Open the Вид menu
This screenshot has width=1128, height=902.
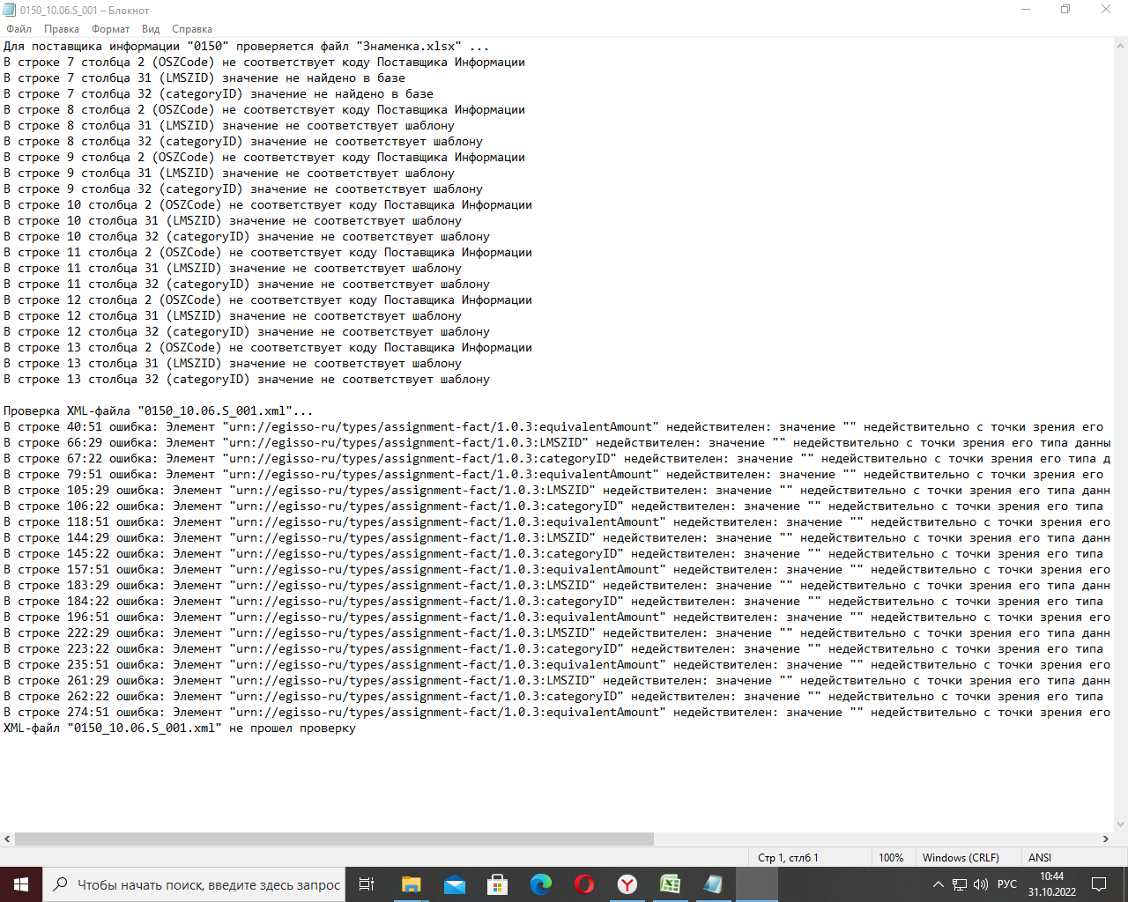(151, 29)
